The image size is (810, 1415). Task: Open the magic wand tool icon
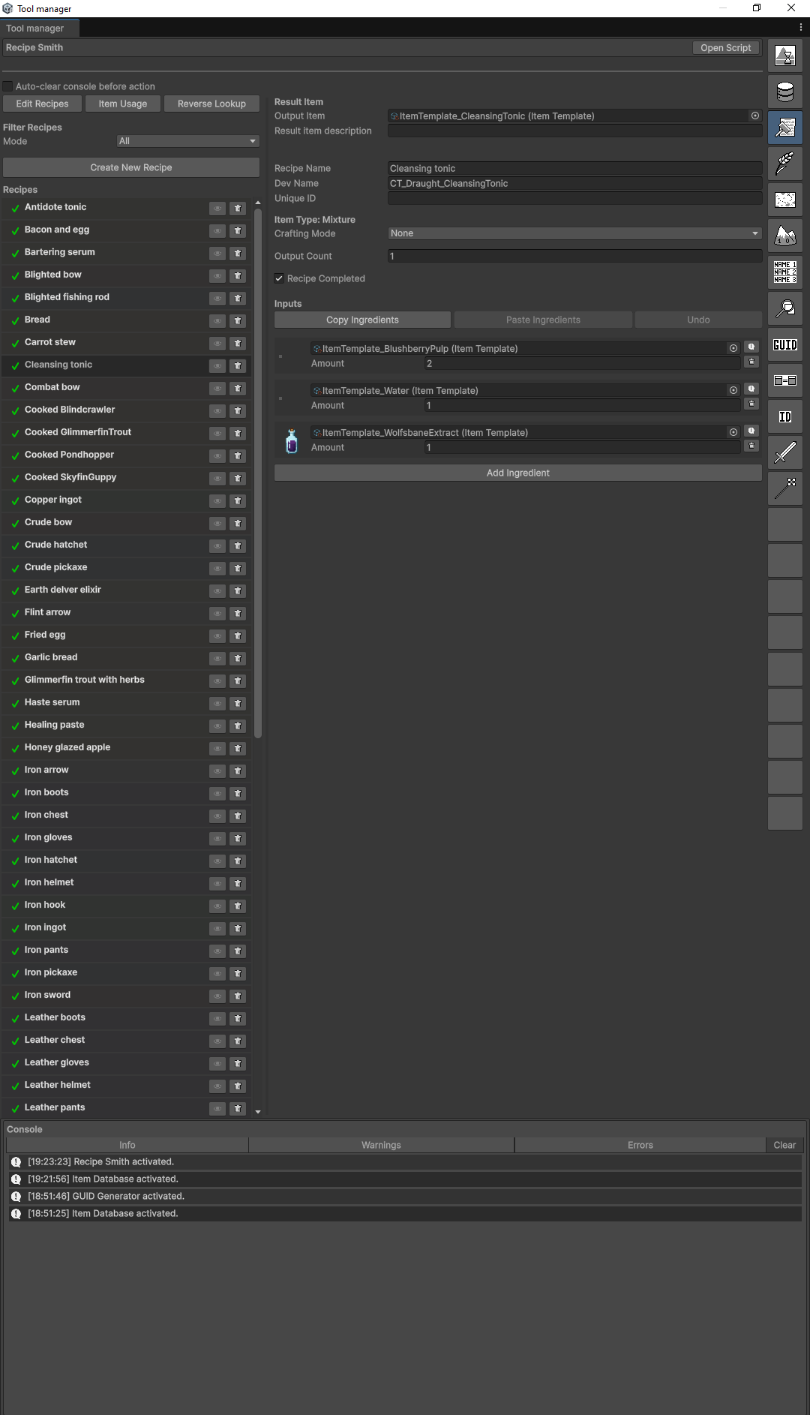785,488
